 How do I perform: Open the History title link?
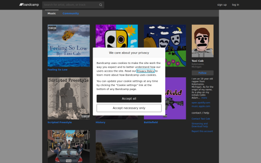[100, 122]
